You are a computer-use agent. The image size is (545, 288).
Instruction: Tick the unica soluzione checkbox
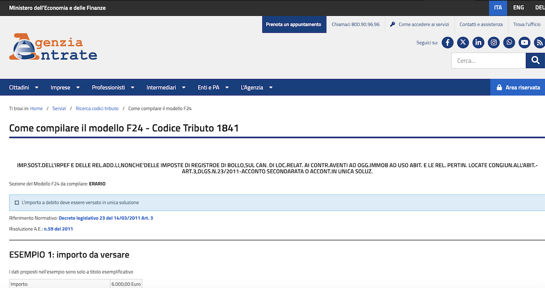(x=17, y=203)
